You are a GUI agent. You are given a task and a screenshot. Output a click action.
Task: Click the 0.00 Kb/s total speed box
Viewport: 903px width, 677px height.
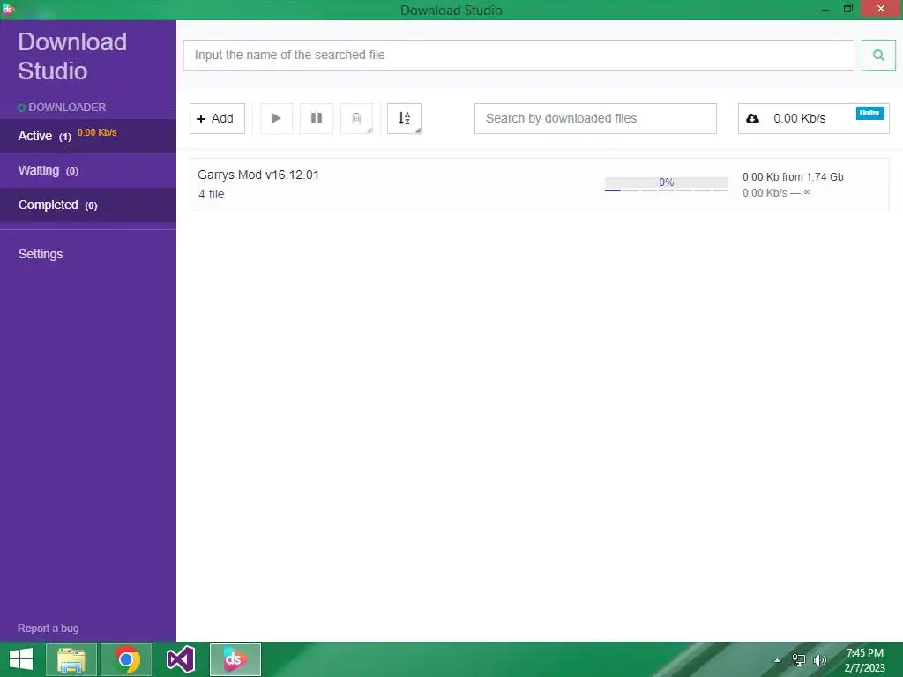[x=813, y=119]
